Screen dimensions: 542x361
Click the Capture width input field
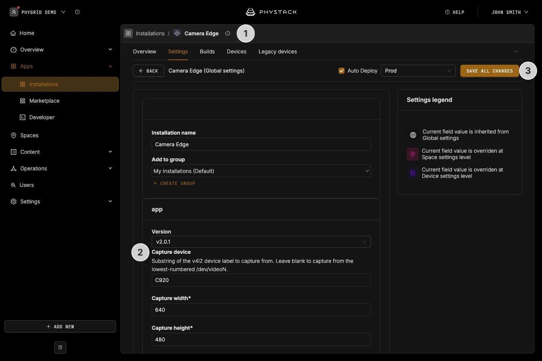coord(261,310)
